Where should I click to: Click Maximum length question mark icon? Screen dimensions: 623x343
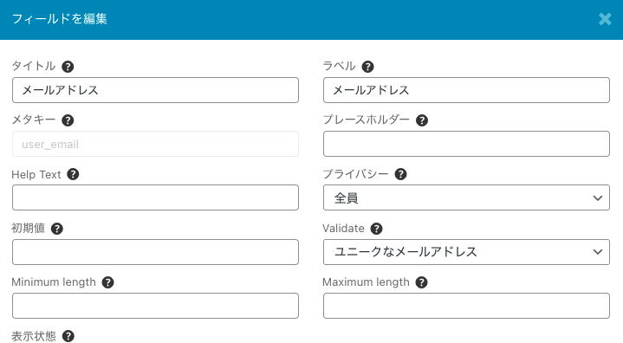(x=422, y=282)
